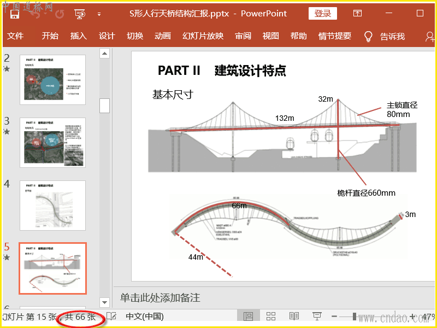Select slide 5 thumbnail
Screen dimensions: 437x328
52,268
